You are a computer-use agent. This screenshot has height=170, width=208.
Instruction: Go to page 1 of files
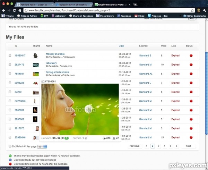(x=146, y=146)
